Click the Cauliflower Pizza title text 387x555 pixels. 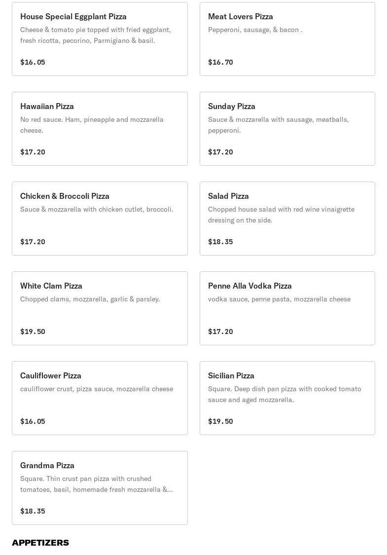[x=51, y=375]
